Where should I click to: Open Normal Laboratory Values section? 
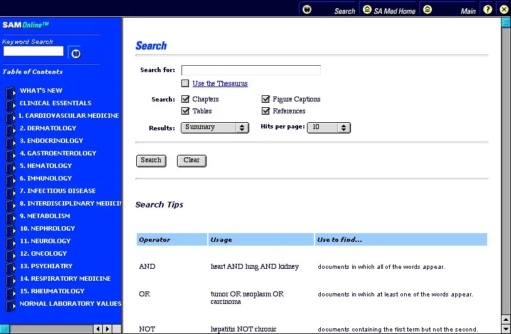click(x=70, y=304)
